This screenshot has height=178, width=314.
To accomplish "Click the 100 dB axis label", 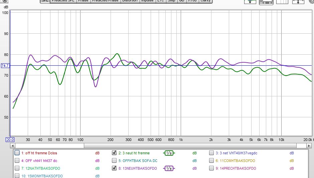I will (5, 13).
